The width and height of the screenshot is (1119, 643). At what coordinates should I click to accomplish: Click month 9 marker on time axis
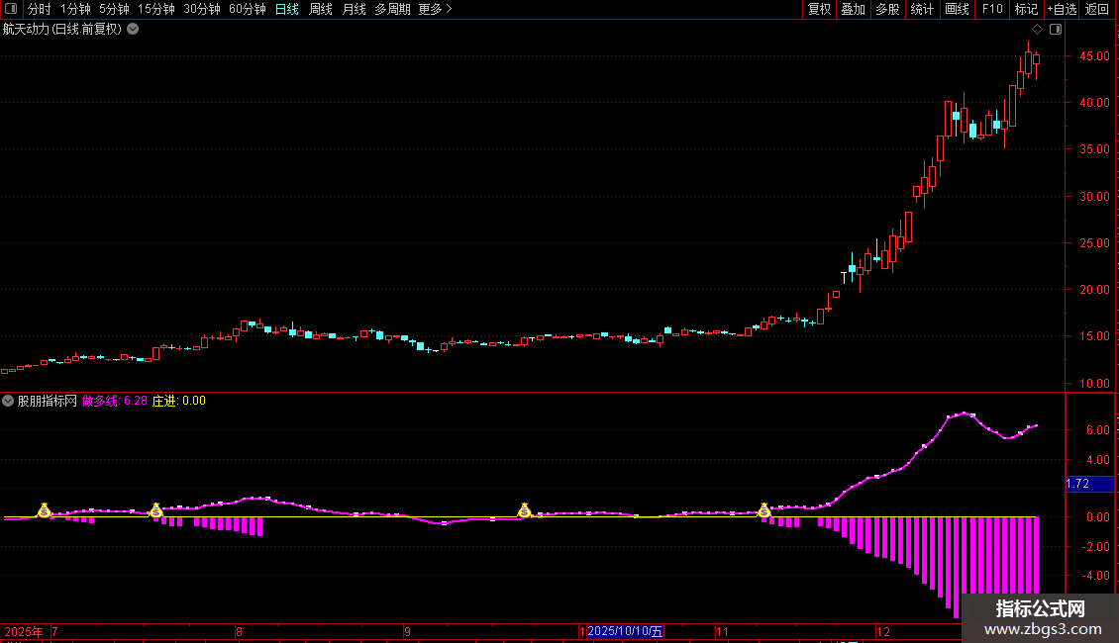click(407, 631)
